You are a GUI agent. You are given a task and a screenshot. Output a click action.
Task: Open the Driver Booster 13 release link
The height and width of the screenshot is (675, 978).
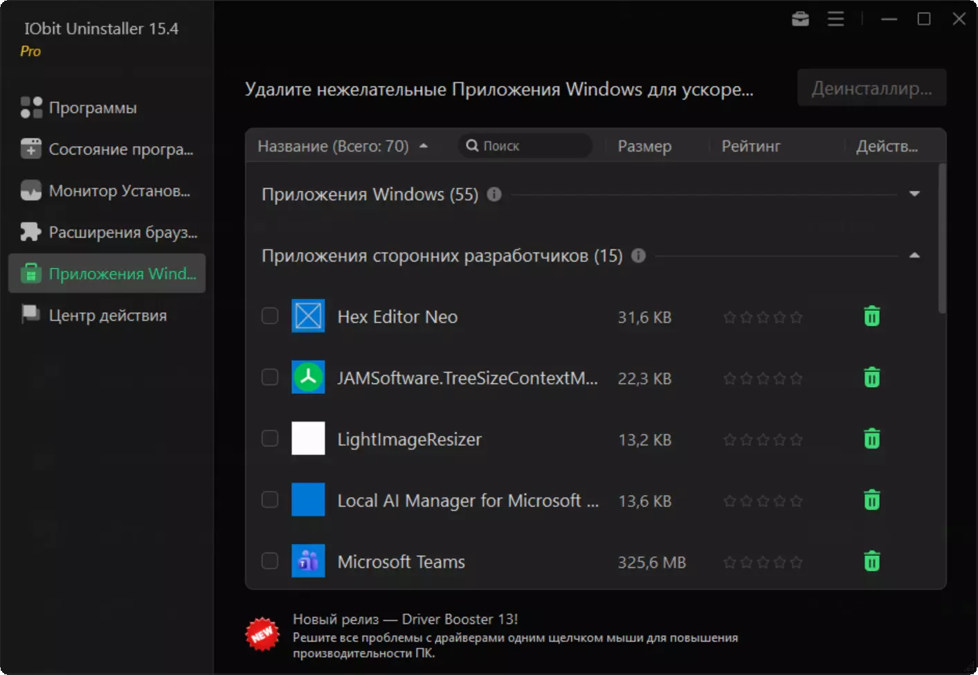click(x=405, y=619)
